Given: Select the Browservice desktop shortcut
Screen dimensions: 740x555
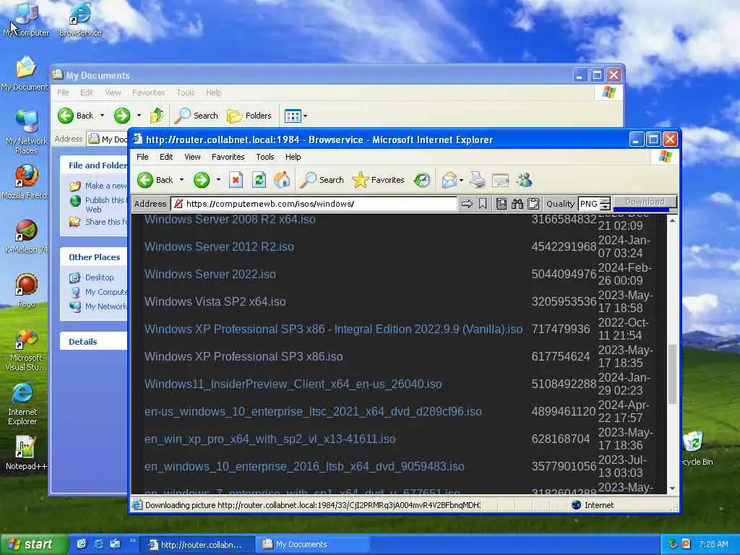Looking at the screenshot, I should (x=80, y=19).
